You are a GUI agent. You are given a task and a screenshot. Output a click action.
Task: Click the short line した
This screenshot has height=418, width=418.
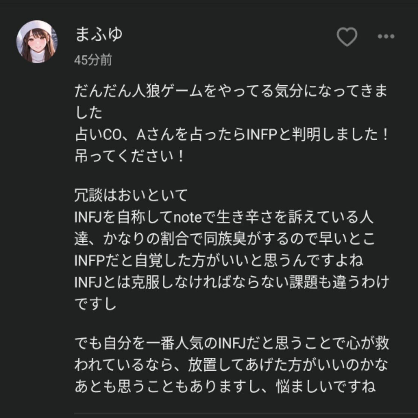pyautogui.click(x=89, y=113)
